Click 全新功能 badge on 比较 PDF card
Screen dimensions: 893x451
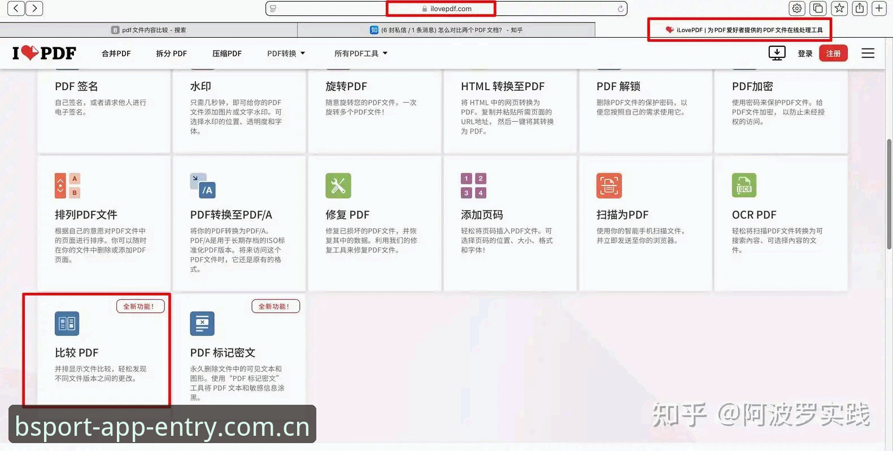(x=140, y=306)
